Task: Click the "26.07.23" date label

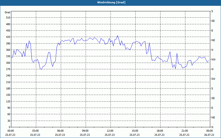Action: [x=209, y=135]
